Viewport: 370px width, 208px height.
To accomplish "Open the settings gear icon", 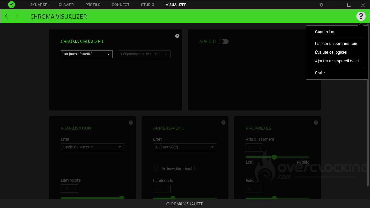I will point(321,5).
